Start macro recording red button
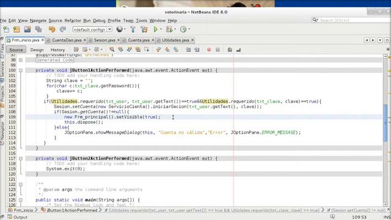This screenshot has height=220, width=391. (209, 50)
